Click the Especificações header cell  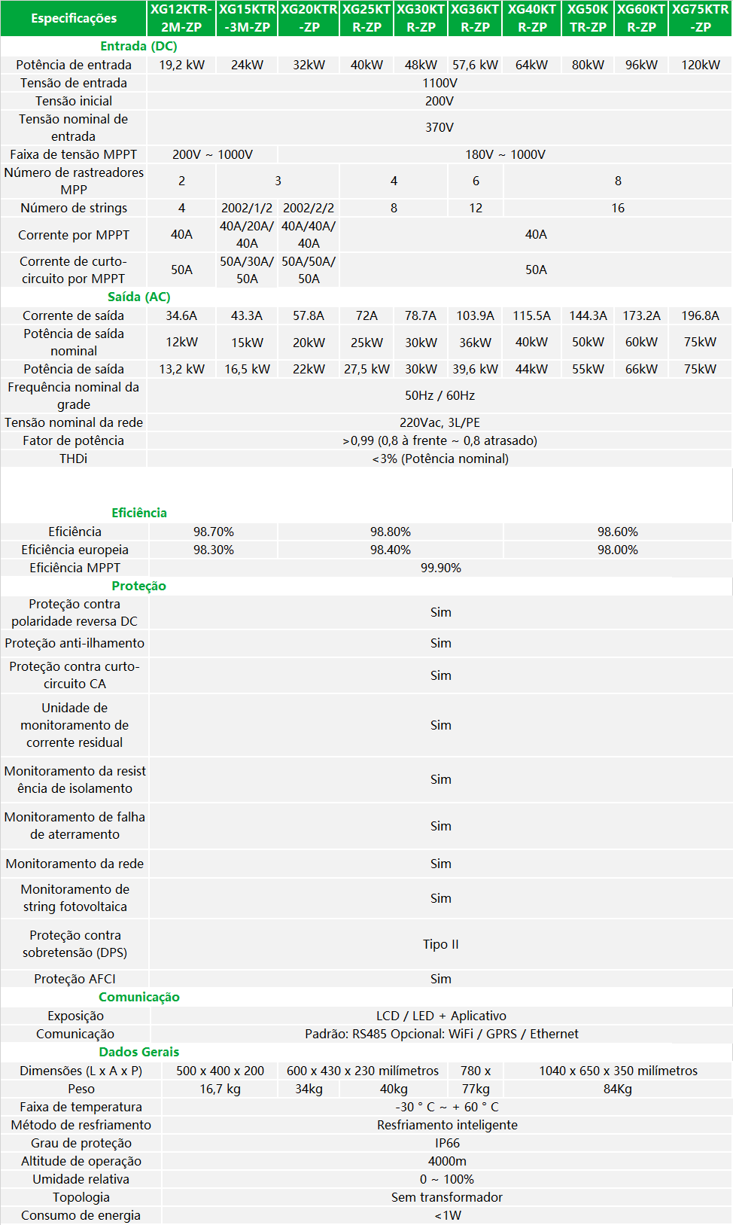tap(74, 18)
